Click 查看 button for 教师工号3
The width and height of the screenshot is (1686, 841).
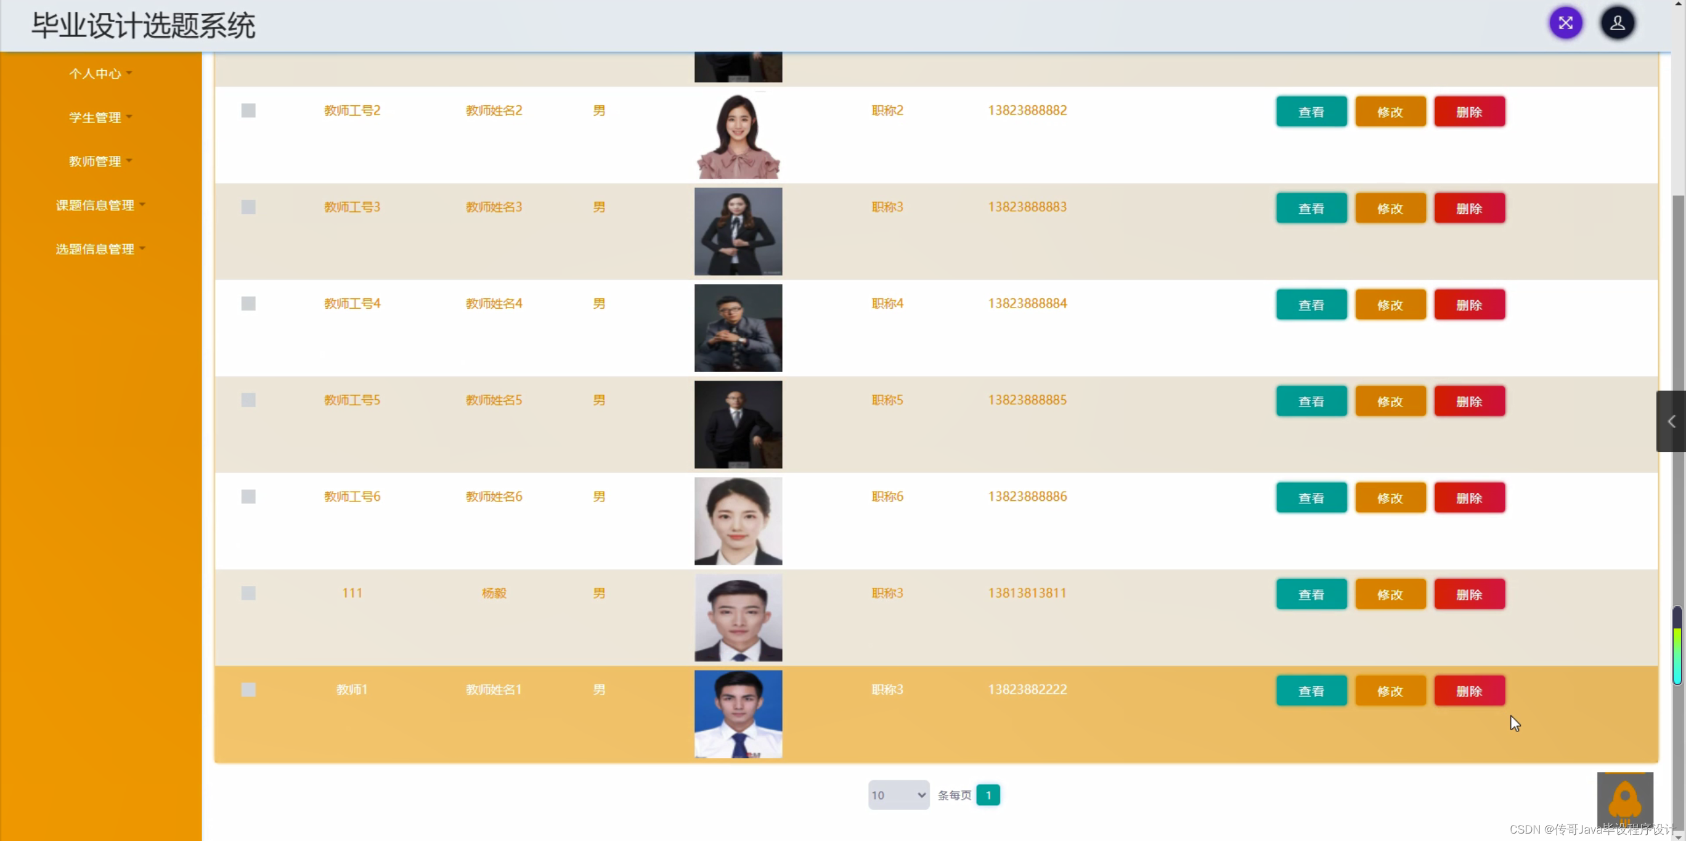click(x=1311, y=208)
